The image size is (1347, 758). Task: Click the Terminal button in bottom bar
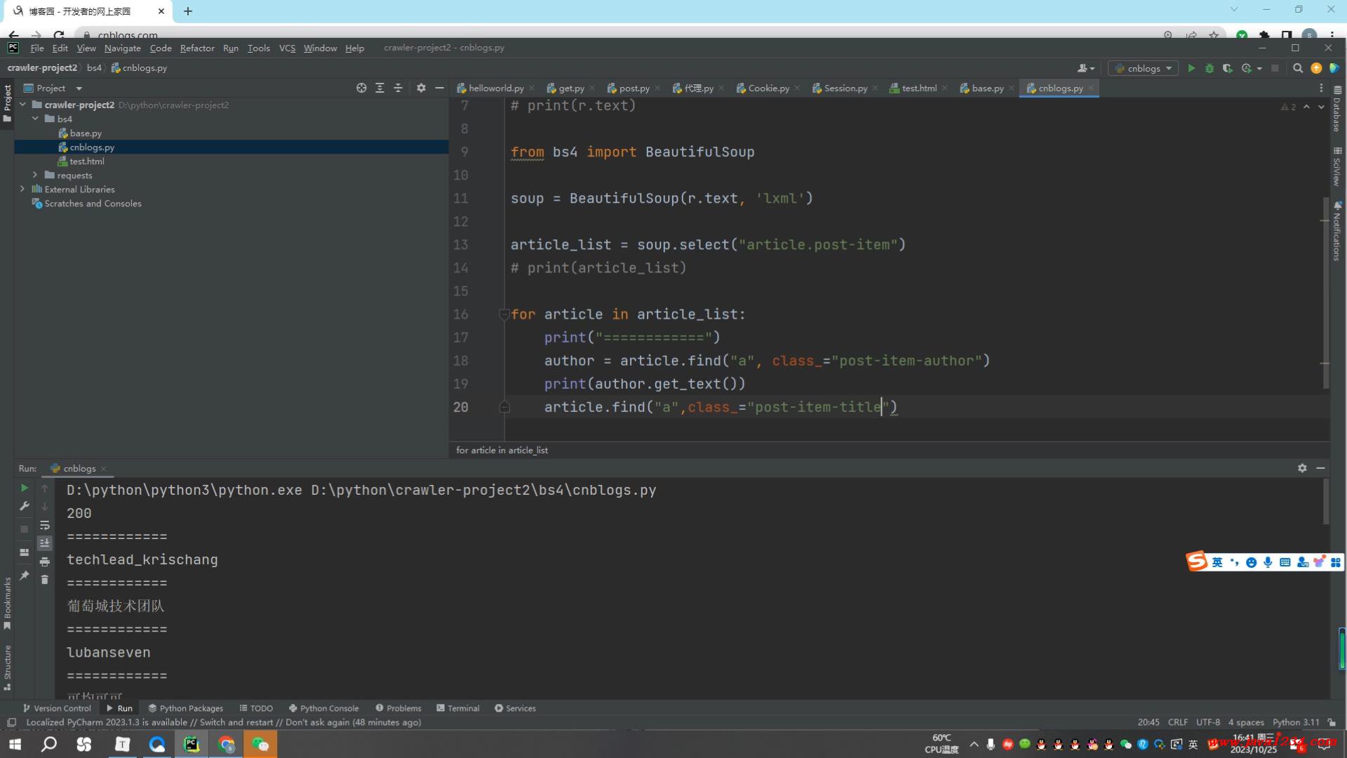point(458,708)
